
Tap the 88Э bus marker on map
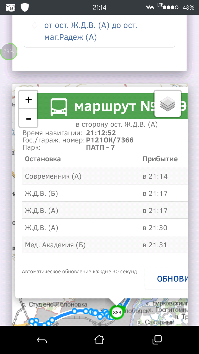(117, 313)
